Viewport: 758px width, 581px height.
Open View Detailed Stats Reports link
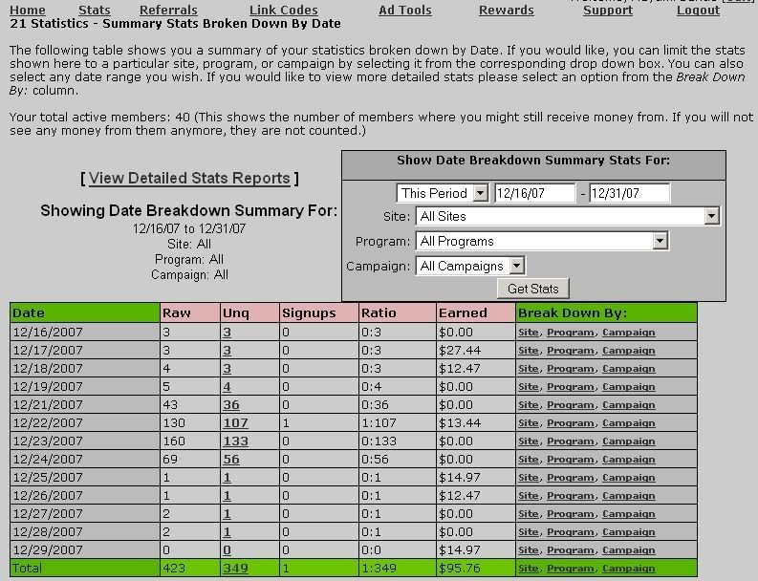pyautogui.click(x=189, y=178)
